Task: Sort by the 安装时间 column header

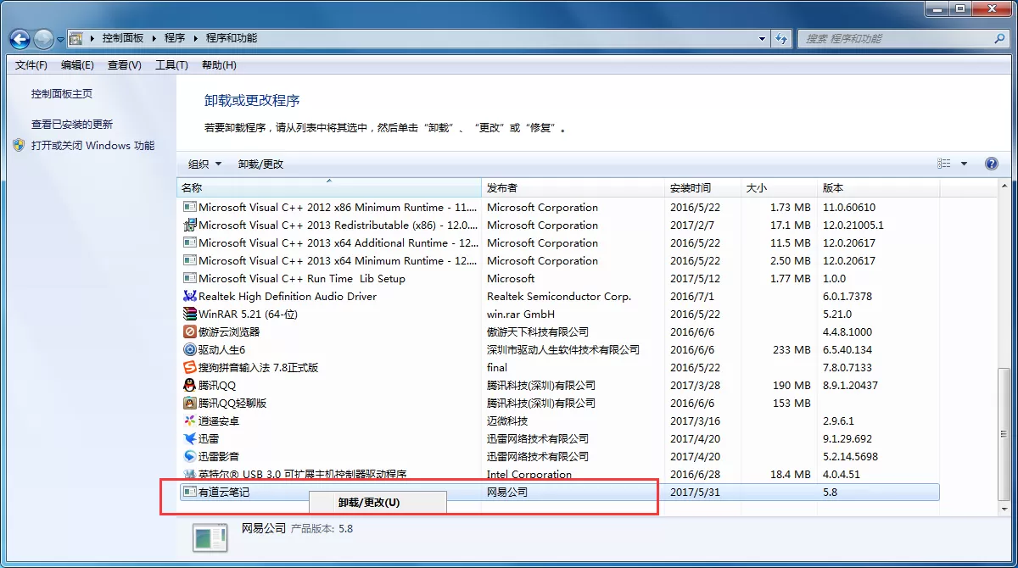Action: click(x=703, y=188)
